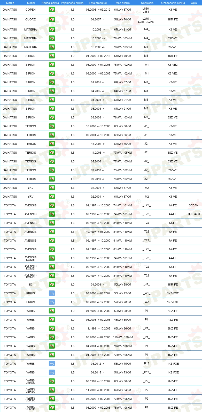Click production years 01.2003 -> 11.2005
The image size is (202, 412).
(98, 355)
